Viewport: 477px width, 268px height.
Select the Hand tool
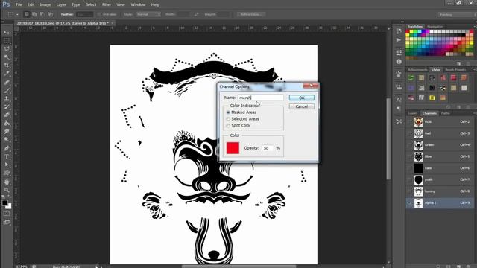coord(7,182)
